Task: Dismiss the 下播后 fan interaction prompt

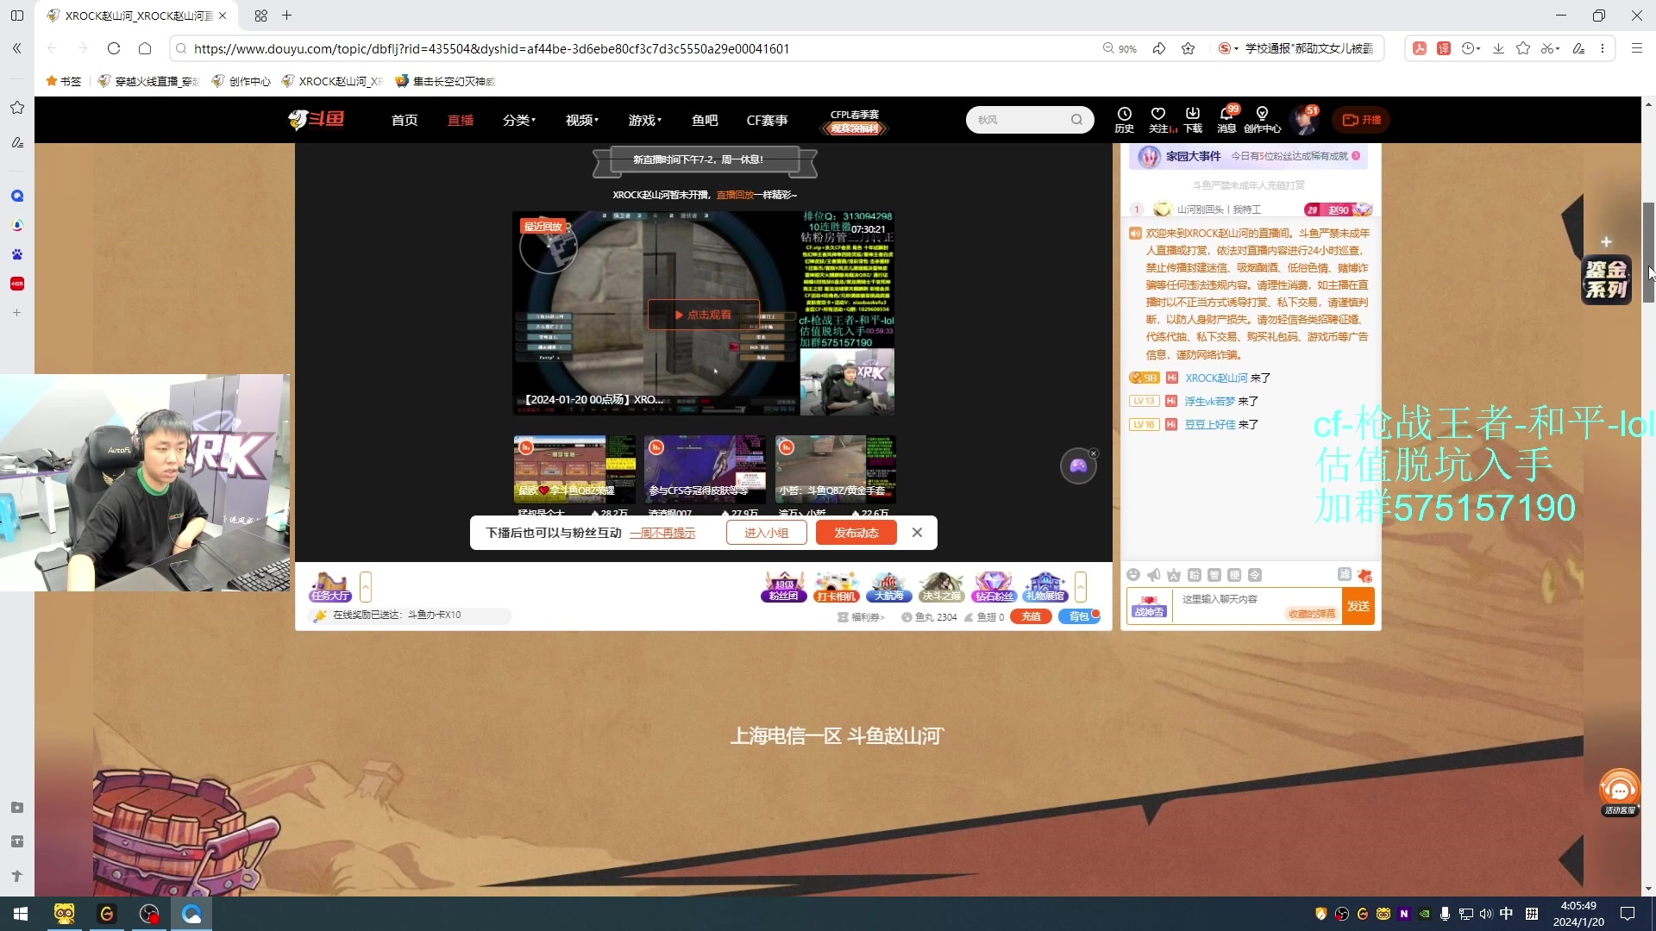Action: pos(917,533)
